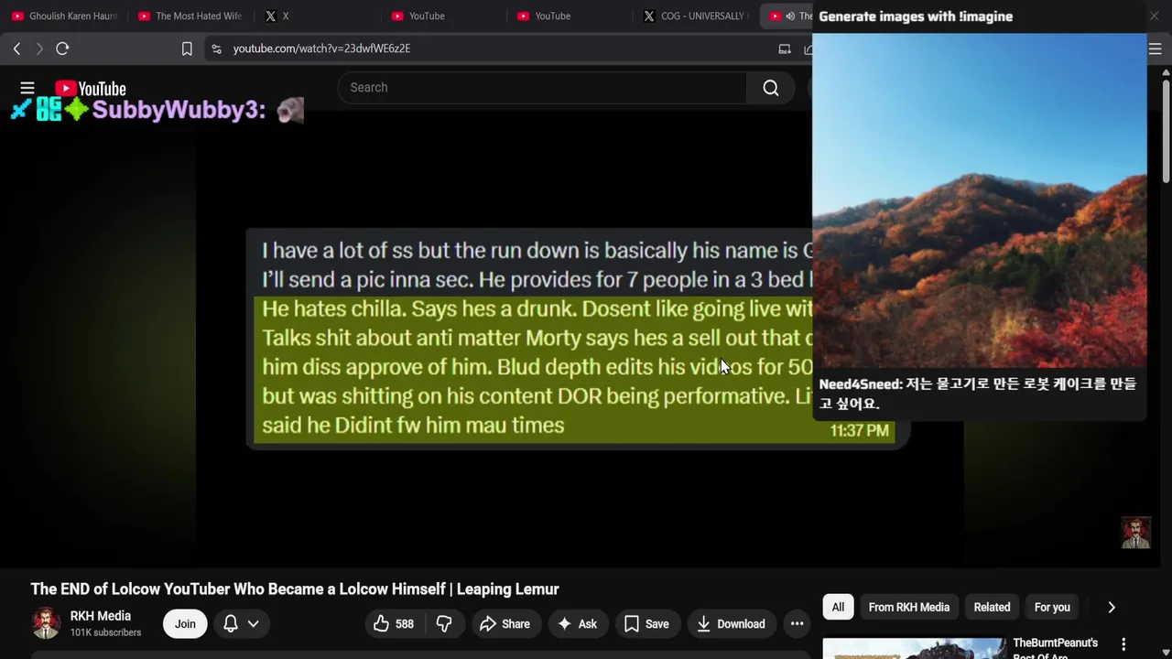Share the video
1172x659 pixels.
(x=505, y=624)
